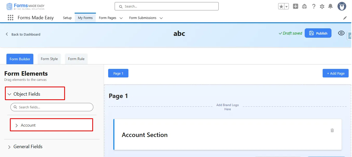
Task: Click the user avatar profile icon
Action: click(x=342, y=6)
